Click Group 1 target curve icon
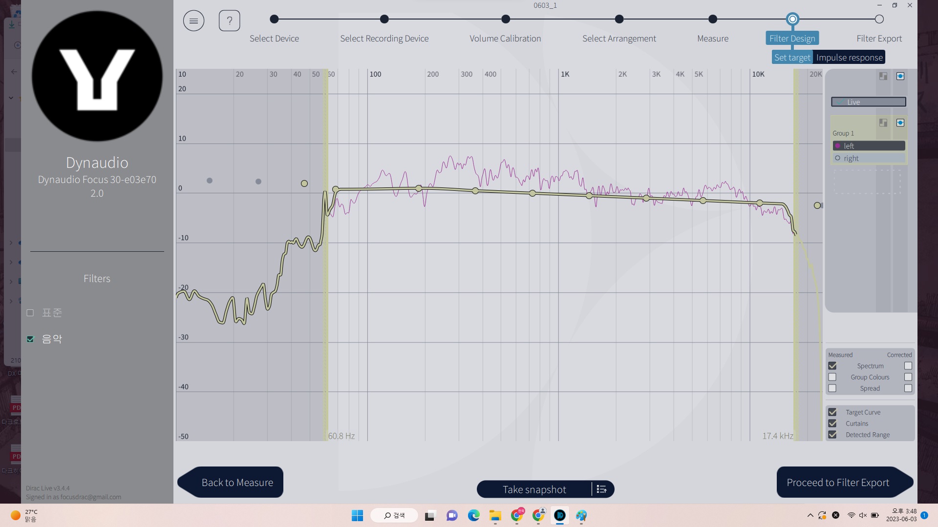 (900, 123)
